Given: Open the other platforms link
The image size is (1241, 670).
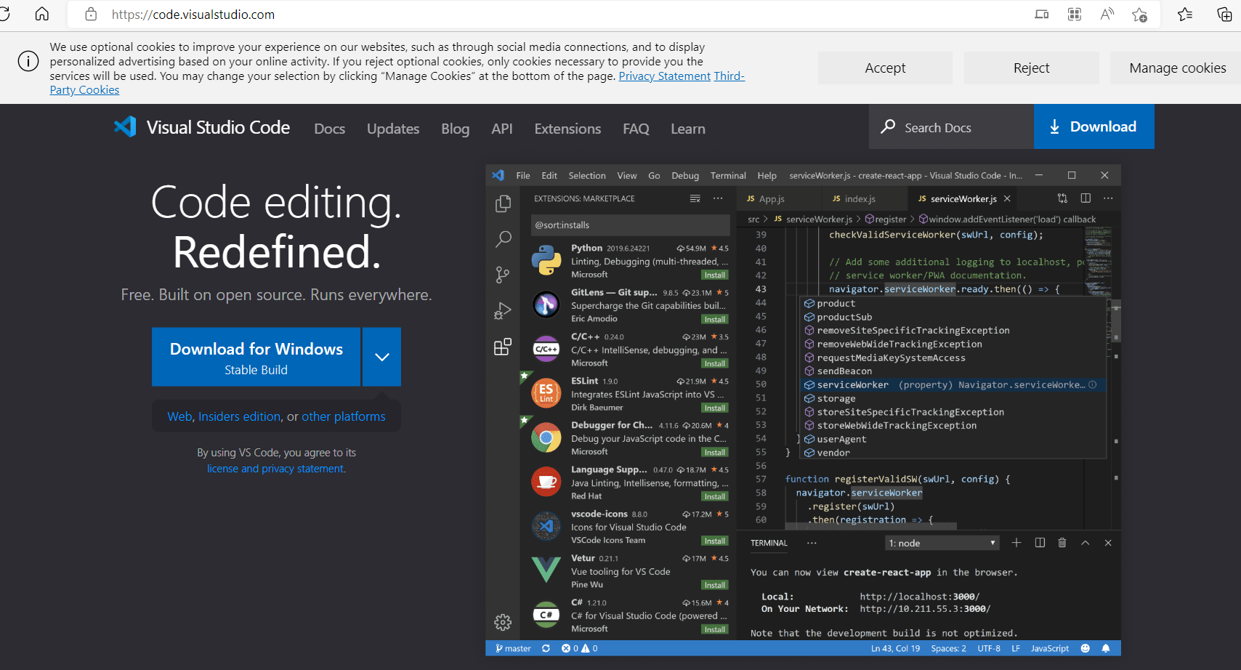Looking at the screenshot, I should [344, 416].
